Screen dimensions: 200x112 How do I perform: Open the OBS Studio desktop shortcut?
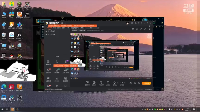pyautogui.click(x=19, y=98)
